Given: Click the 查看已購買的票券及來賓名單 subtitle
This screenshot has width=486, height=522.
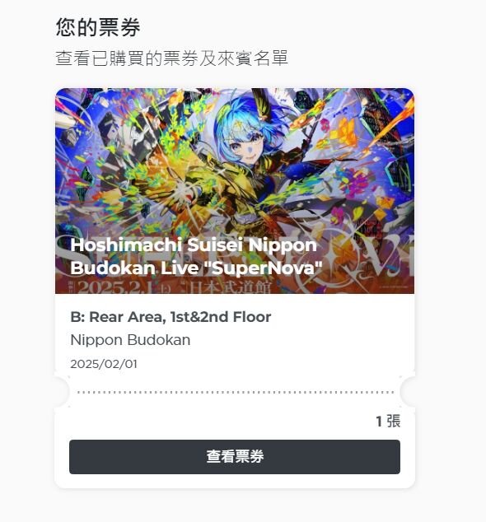Looking at the screenshot, I should pos(171,58).
